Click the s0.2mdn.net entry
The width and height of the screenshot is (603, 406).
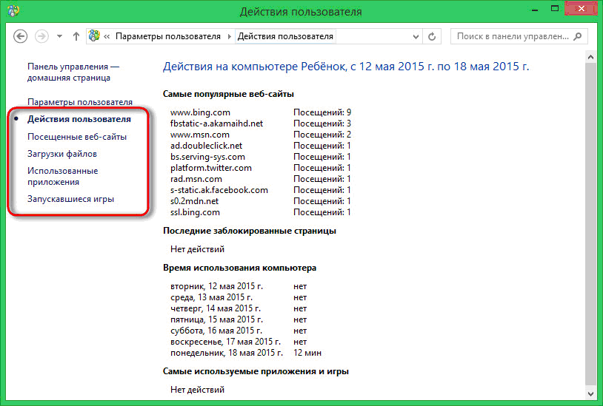point(194,201)
